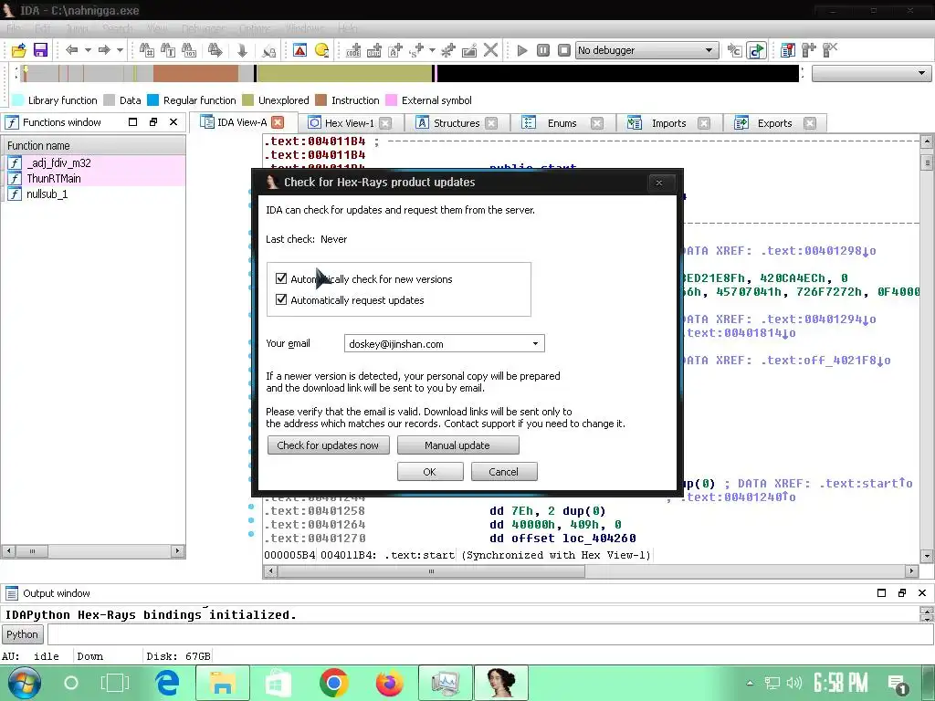This screenshot has height=701, width=935.
Task: Click the breakpoint list icon with red dot
Action: (x=788, y=50)
